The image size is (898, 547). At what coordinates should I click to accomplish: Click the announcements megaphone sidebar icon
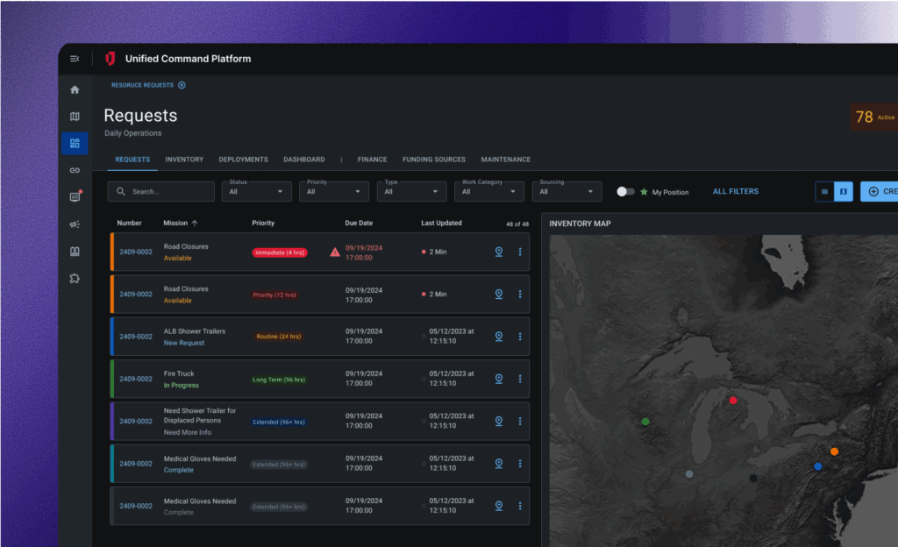[x=75, y=224]
